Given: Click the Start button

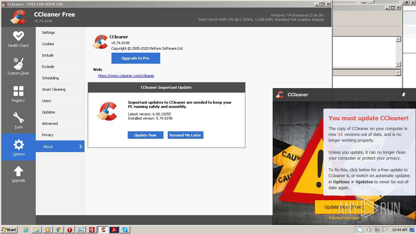Looking at the screenshot, I should [9, 230].
